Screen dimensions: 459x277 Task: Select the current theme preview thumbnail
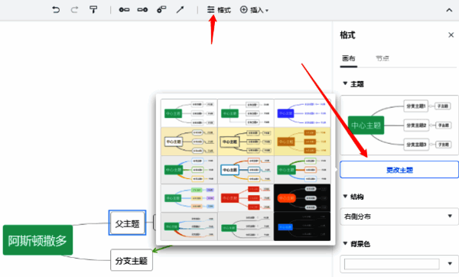(x=399, y=125)
